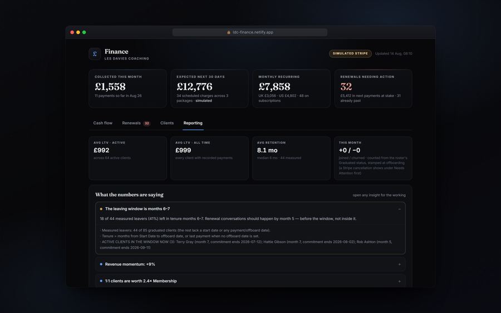Viewport: 501px width, 313px height.
Task: Click the Finance title text
Action: (116, 51)
